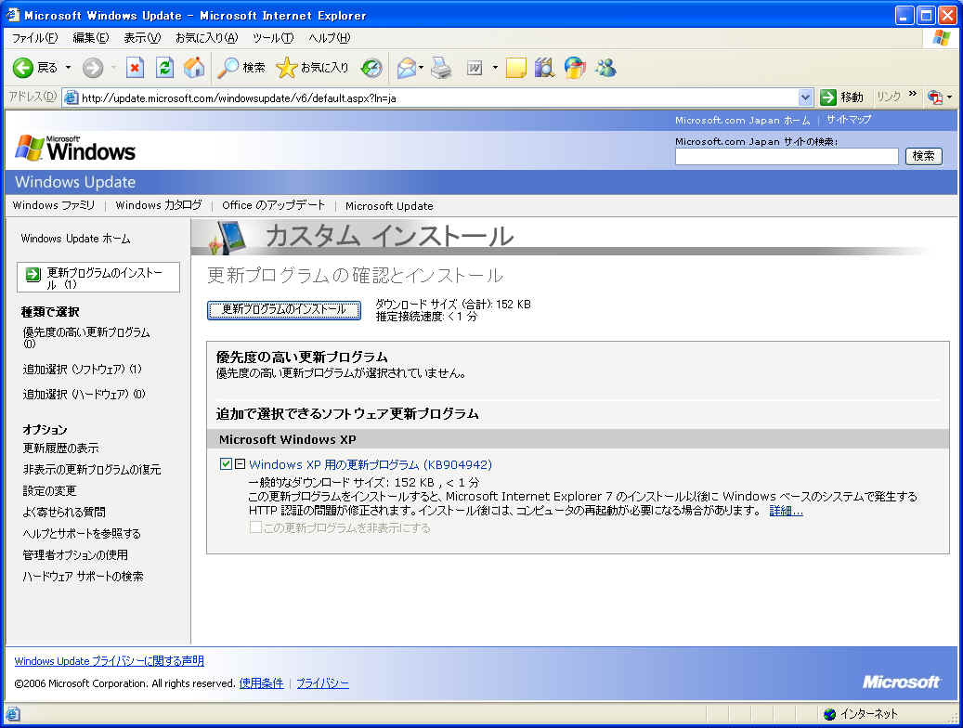Click the Print icon
The height and width of the screenshot is (728, 963).
click(x=441, y=68)
